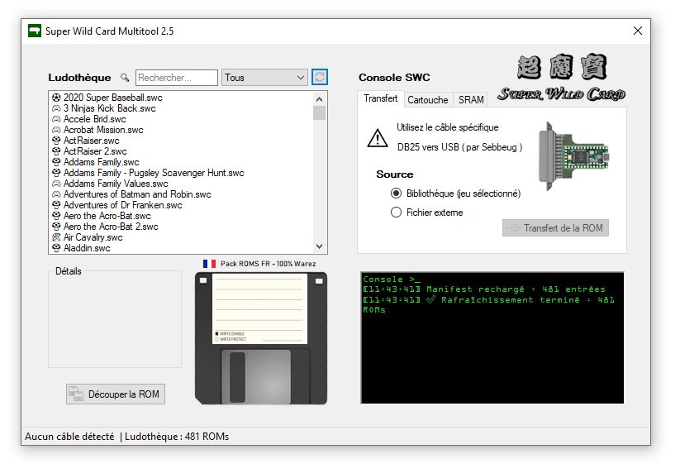Click the DB25 USB adapter image
Image resolution: width=680 pixels, height=473 pixels.
pos(573,156)
